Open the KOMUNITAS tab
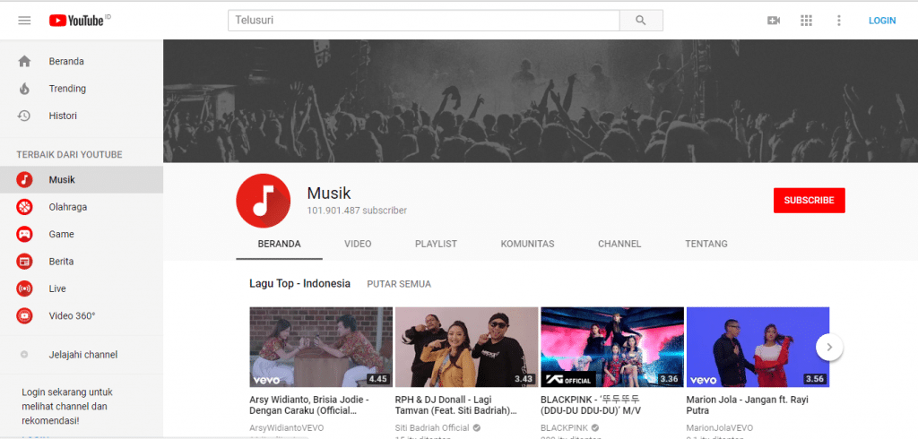This screenshot has width=918, height=439. (x=527, y=244)
